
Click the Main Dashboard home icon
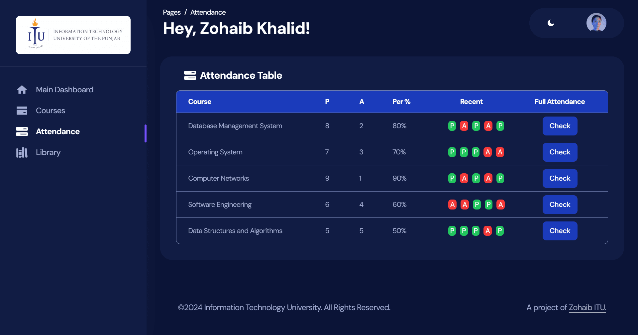click(22, 90)
